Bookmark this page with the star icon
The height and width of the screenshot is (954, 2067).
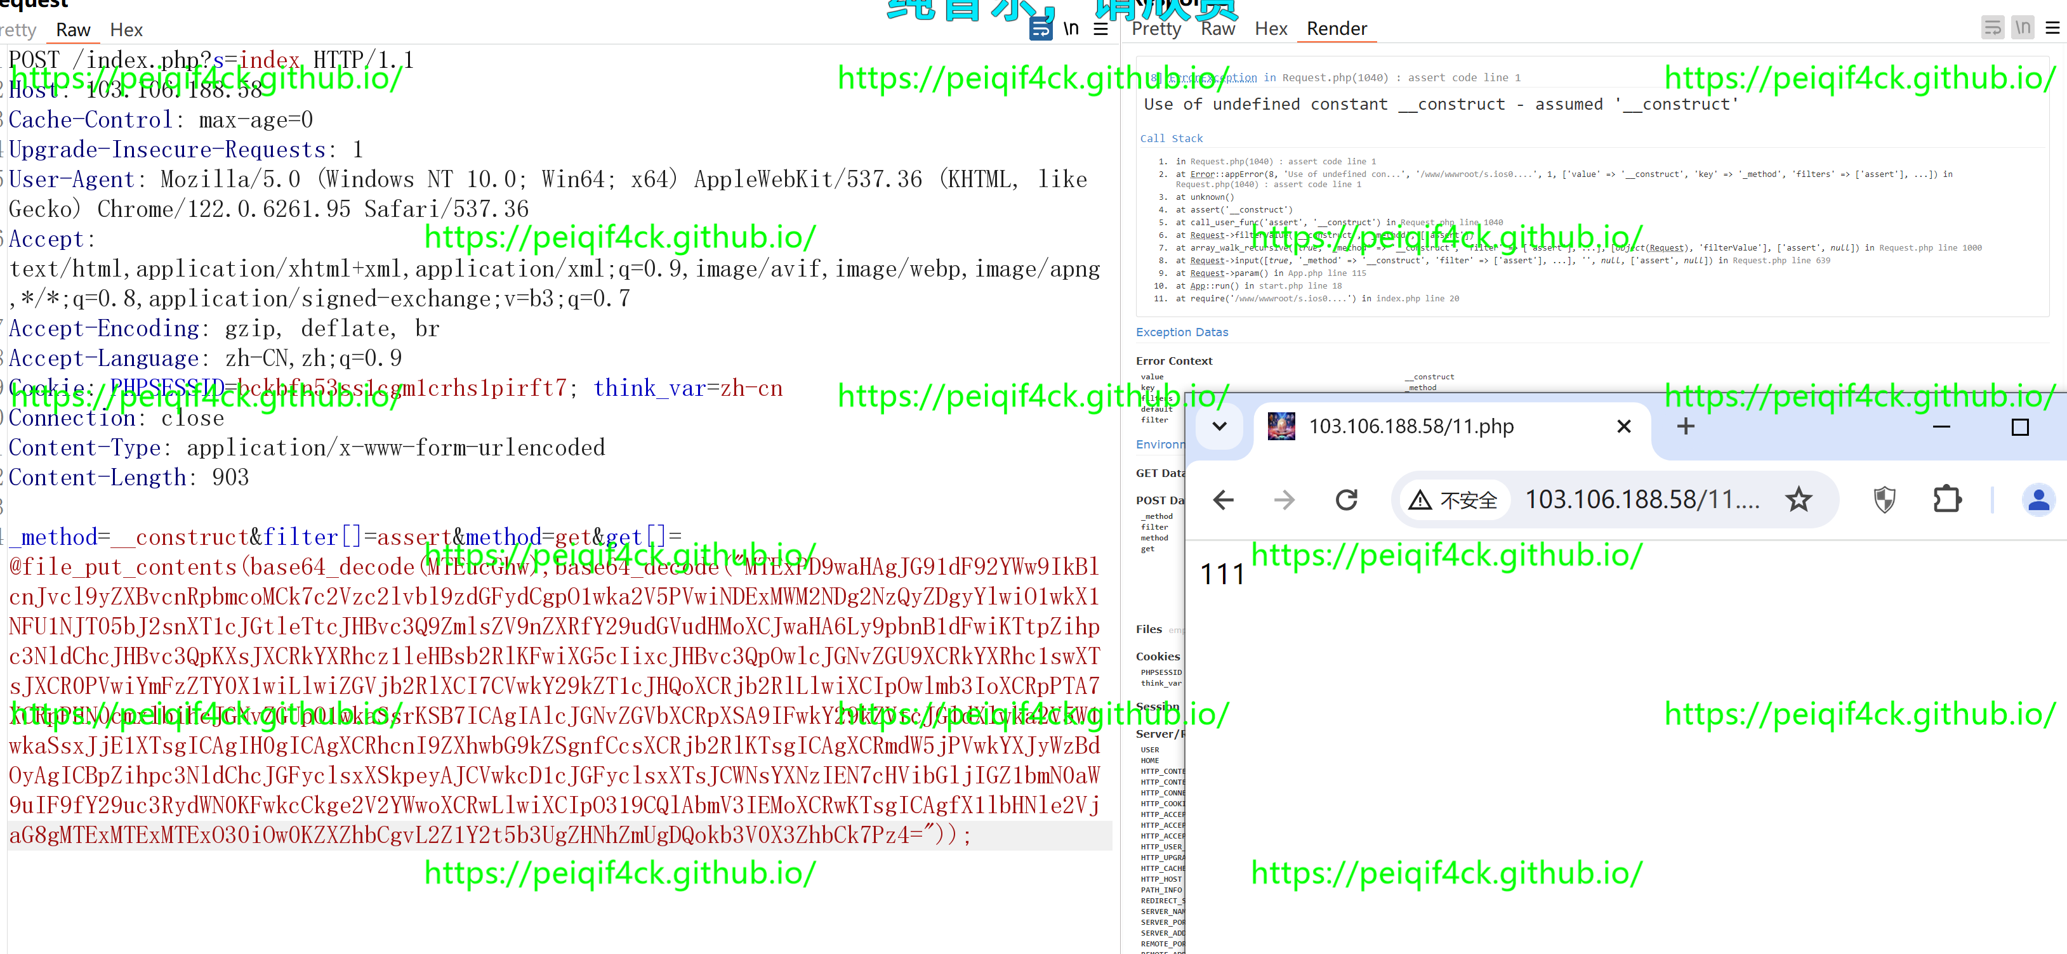click(1798, 499)
